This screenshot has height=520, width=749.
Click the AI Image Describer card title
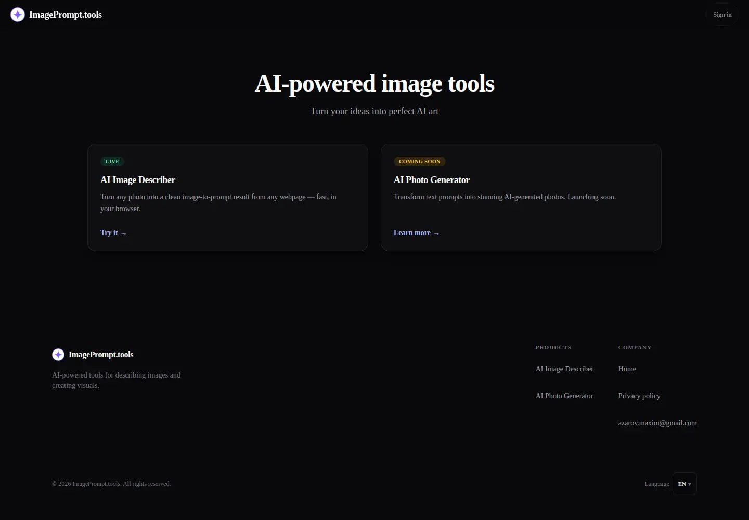coord(138,180)
